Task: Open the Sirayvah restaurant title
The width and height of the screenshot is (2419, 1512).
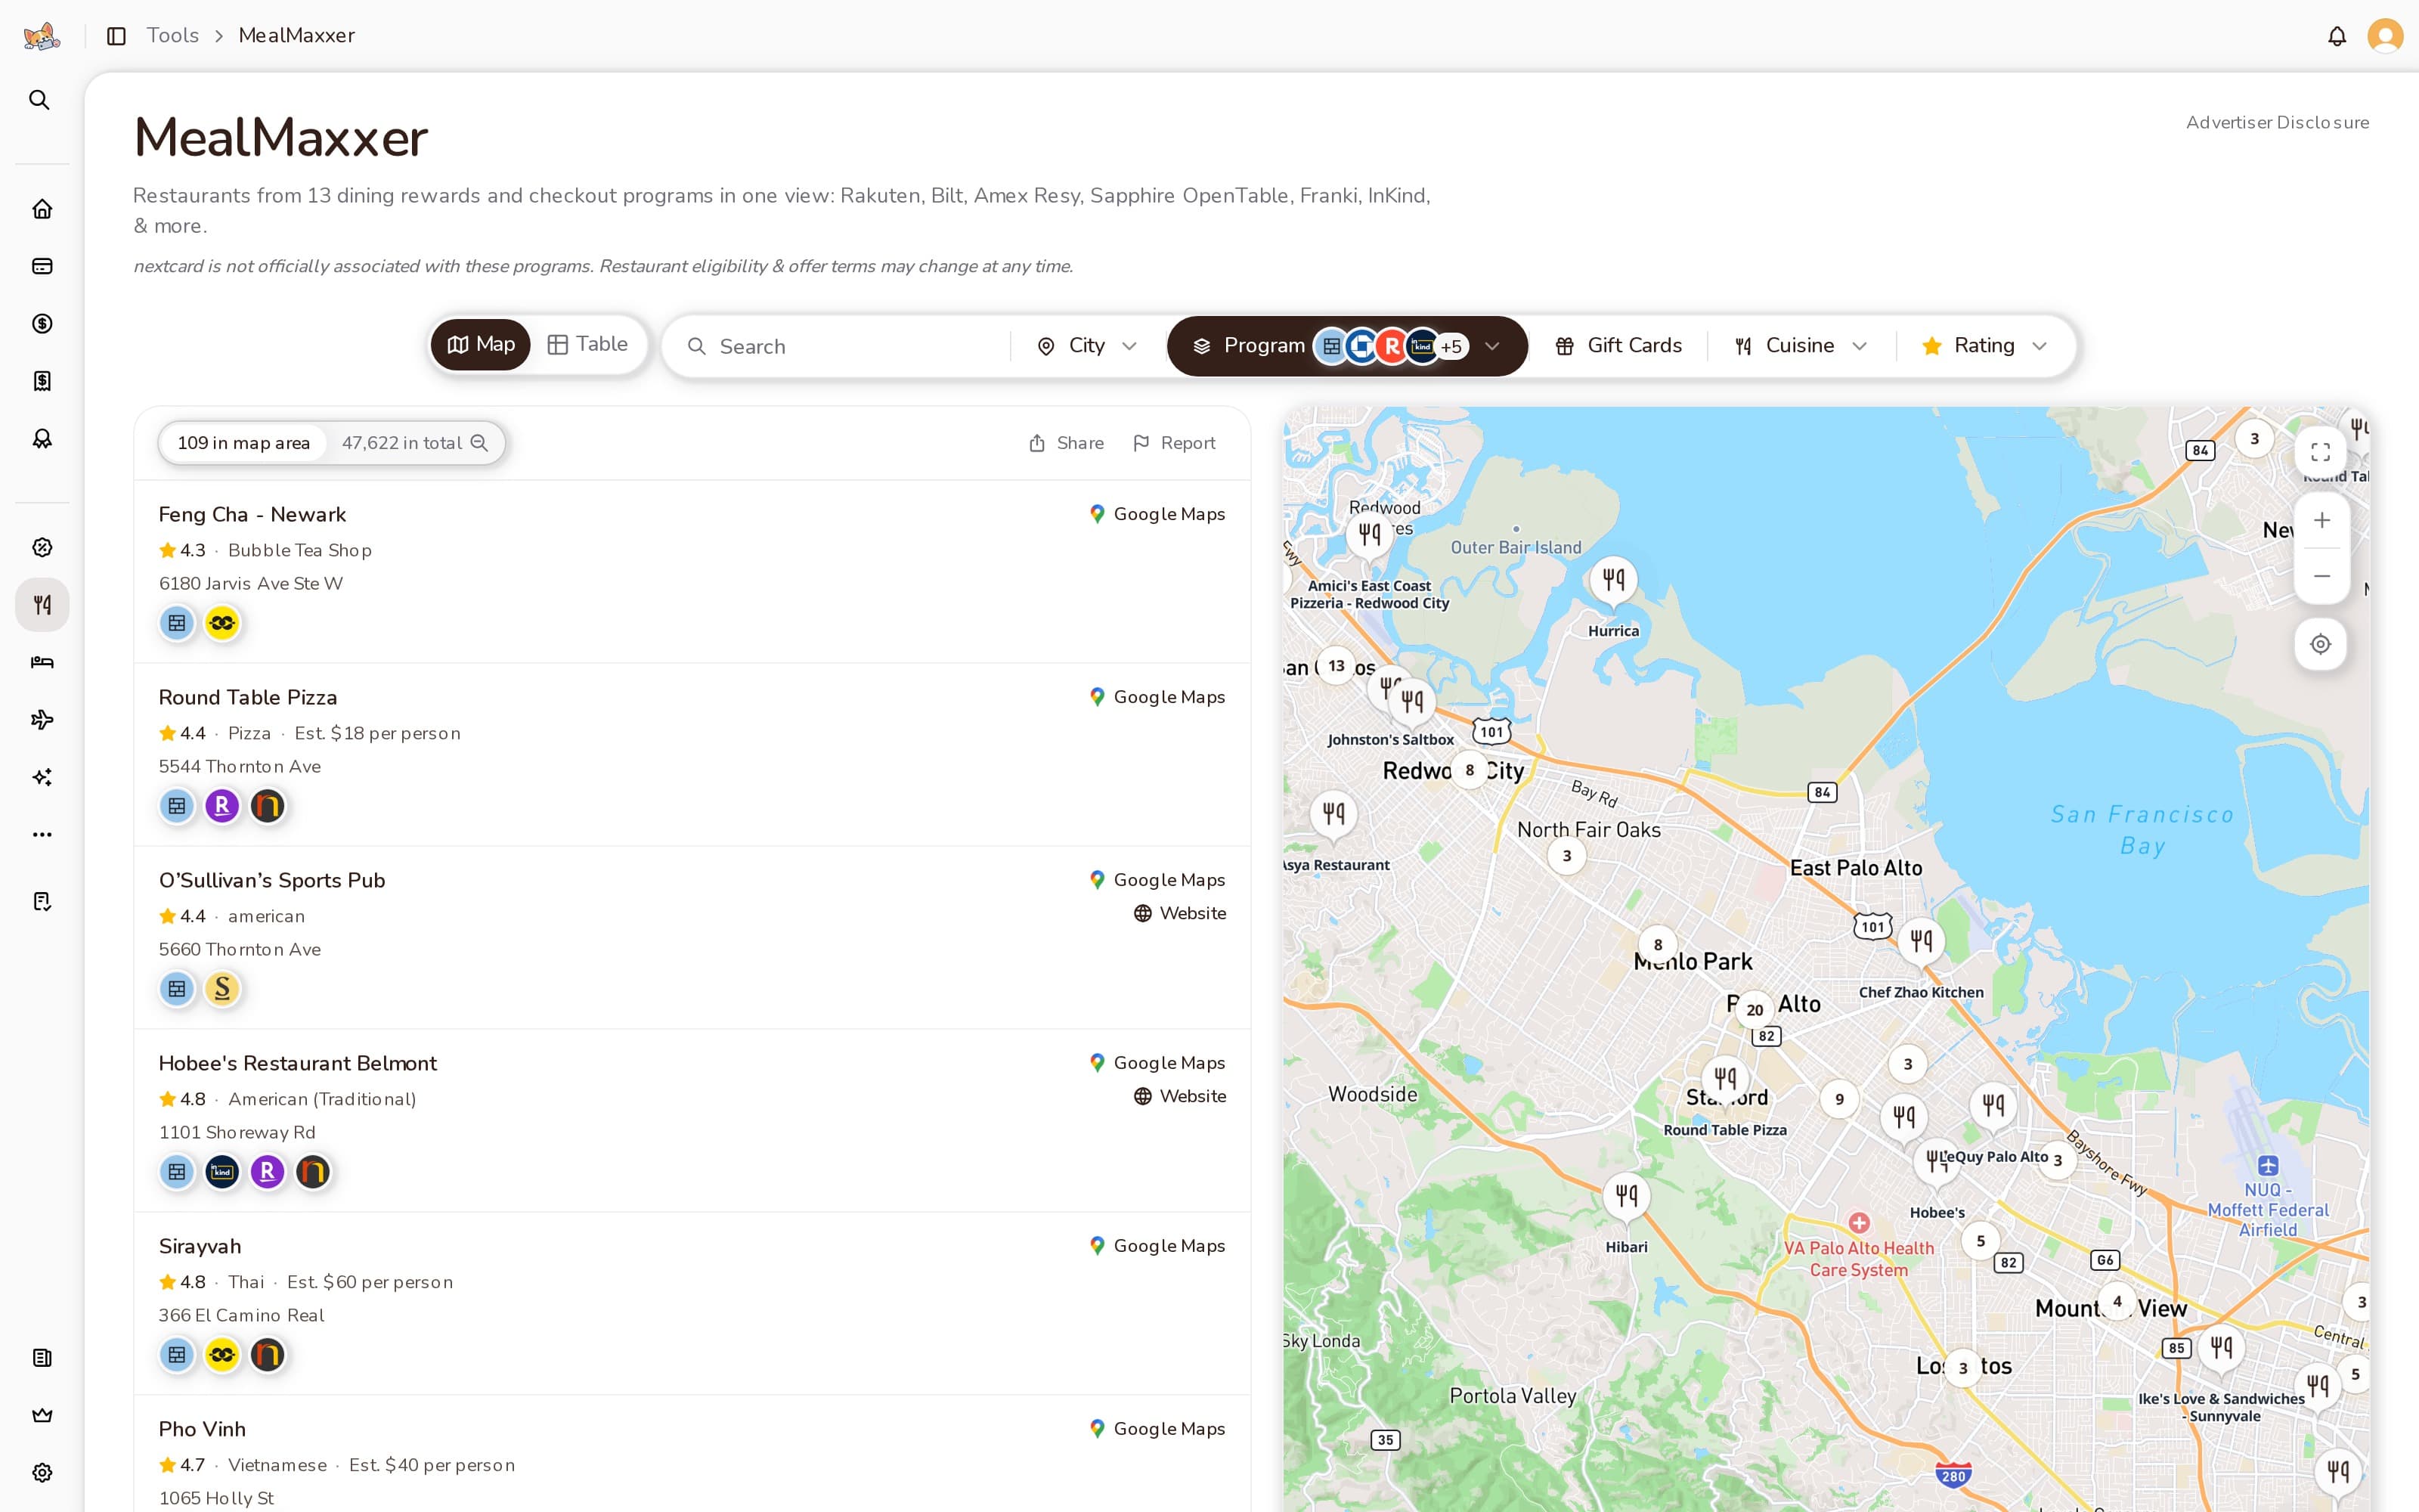Action: pos(200,1246)
